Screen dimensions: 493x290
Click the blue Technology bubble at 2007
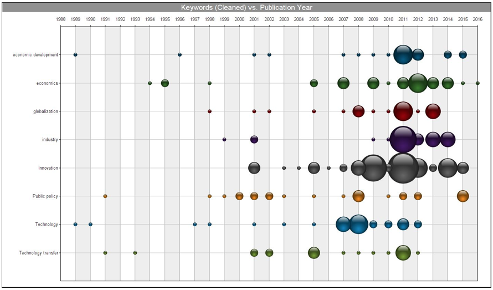coord(343,224)
